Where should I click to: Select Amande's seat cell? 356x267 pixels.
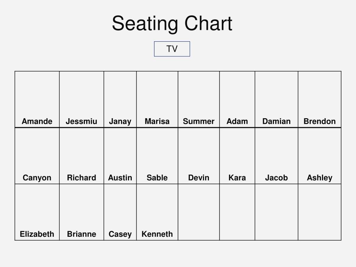[37, 99]
